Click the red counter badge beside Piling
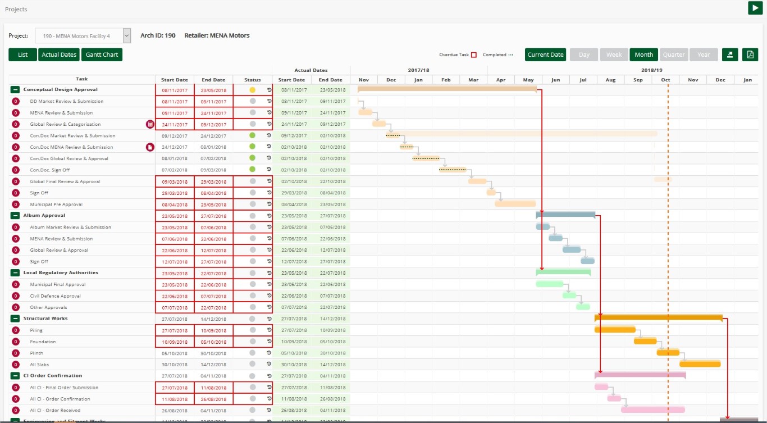Viewport: 767px width, 423px height. [16, 330]
